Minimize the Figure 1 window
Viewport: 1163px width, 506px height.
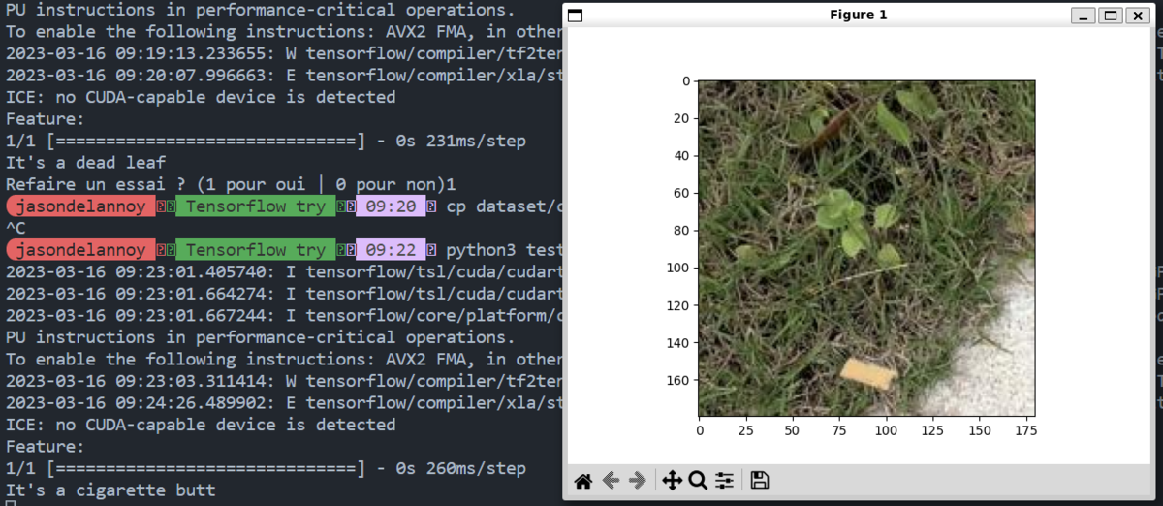pos(1084,16)
